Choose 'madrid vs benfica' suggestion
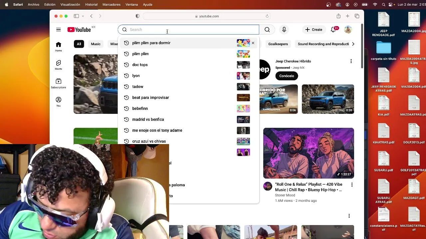Image resolution: width=426 pixels, height=239 pixels. (x=188, y=119)
